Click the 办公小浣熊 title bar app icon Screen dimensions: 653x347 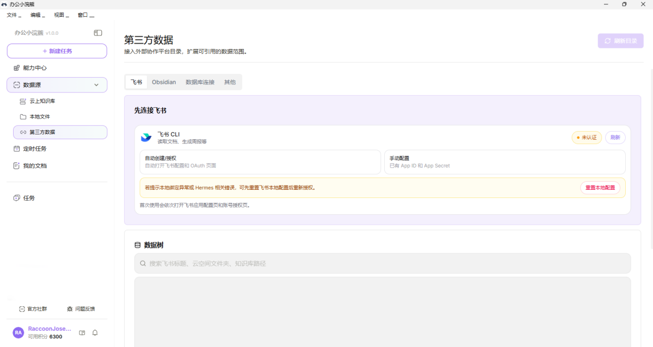click(x=4, y=4)
